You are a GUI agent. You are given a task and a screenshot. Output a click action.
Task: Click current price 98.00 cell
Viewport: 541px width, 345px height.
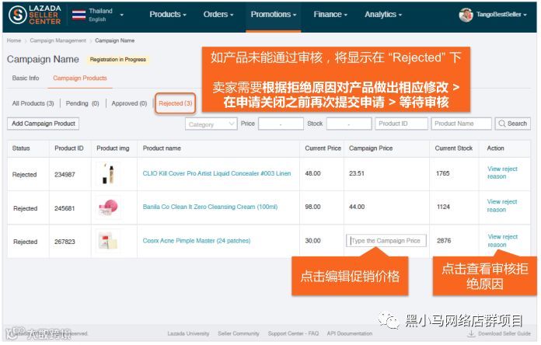click(x=312, y=207)
